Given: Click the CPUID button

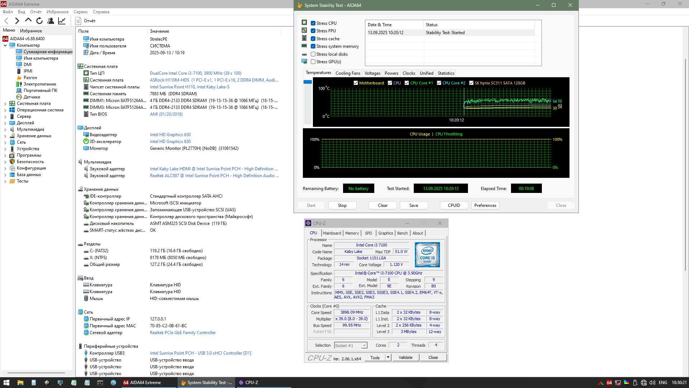Looking at the screenshot, I should [454, 205].
